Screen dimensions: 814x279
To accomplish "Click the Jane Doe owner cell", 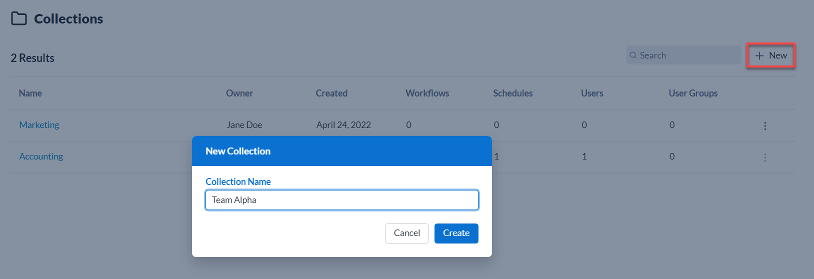I will point(244,125).
